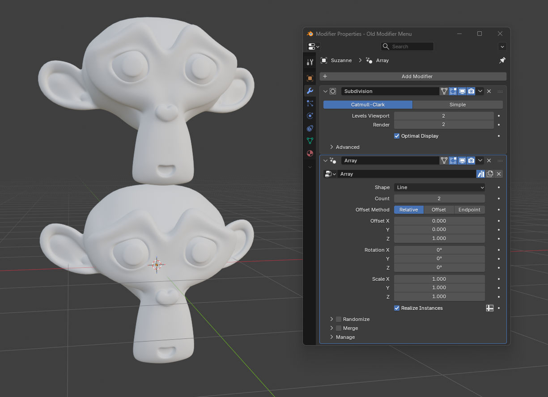Switch to the Object properties tab icon
The height and width of the screenshot is (397, 548).
310,78
